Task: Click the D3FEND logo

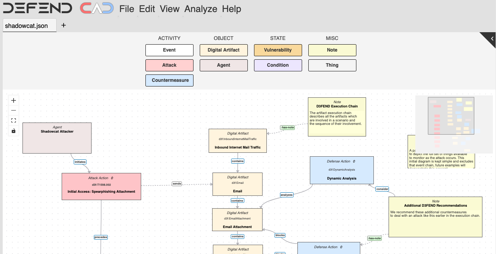Action: click(x=38, y=9)
